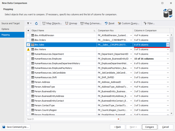The image size is (175, 131).
Task: Open comparison key dropdown for Person.Address
Action: (131, 82)
